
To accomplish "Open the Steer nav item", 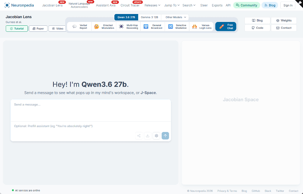I will pos(204,5).
